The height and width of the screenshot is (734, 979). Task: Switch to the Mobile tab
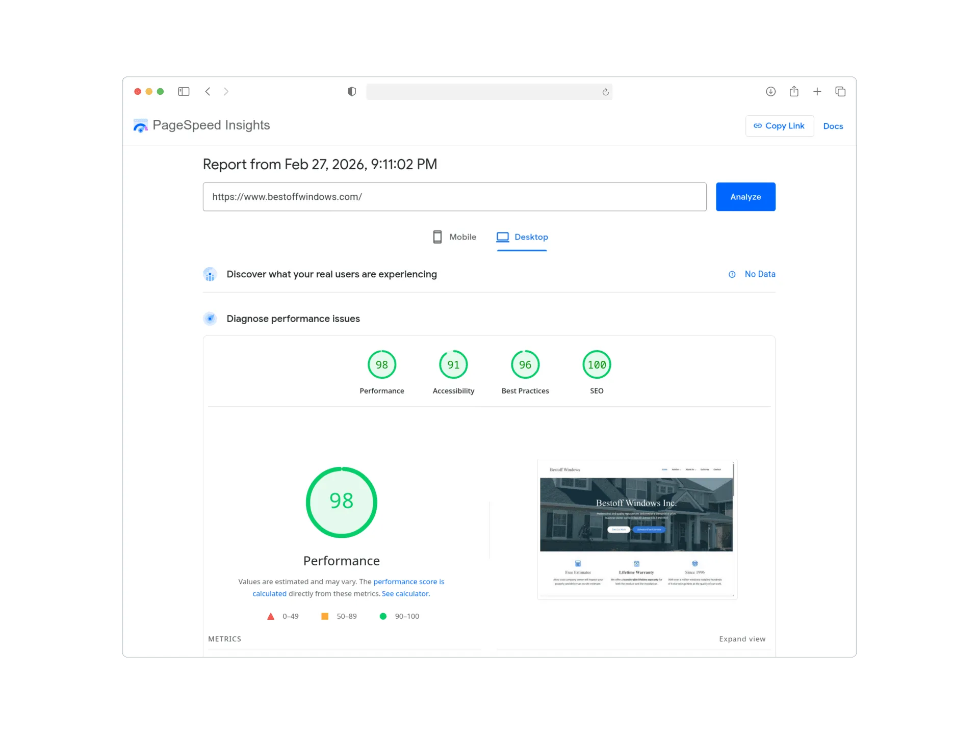coord(454,237)
